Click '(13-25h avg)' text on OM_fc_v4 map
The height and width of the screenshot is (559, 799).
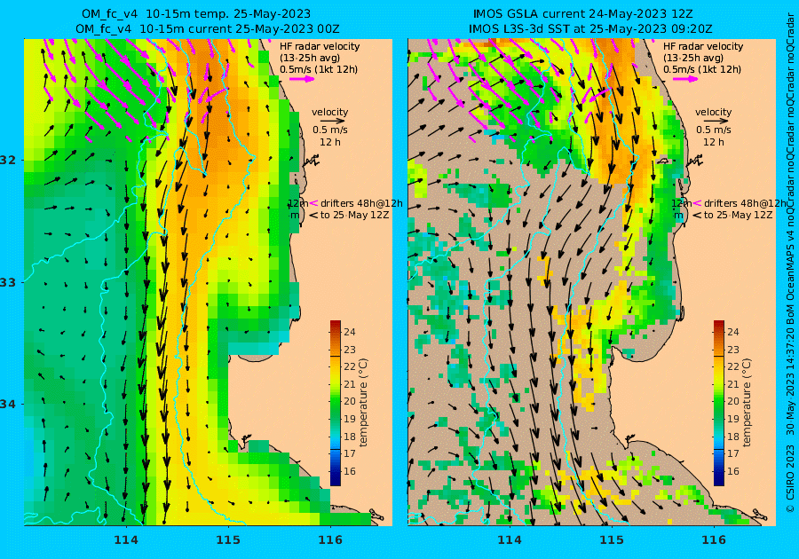click(310, 58)
